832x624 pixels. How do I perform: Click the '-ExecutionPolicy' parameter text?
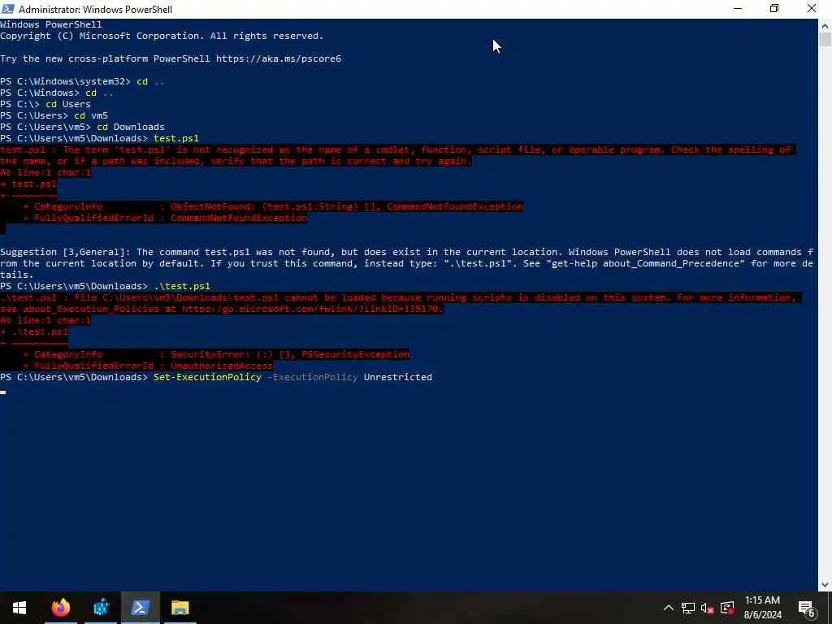click(x=313, y=377)
